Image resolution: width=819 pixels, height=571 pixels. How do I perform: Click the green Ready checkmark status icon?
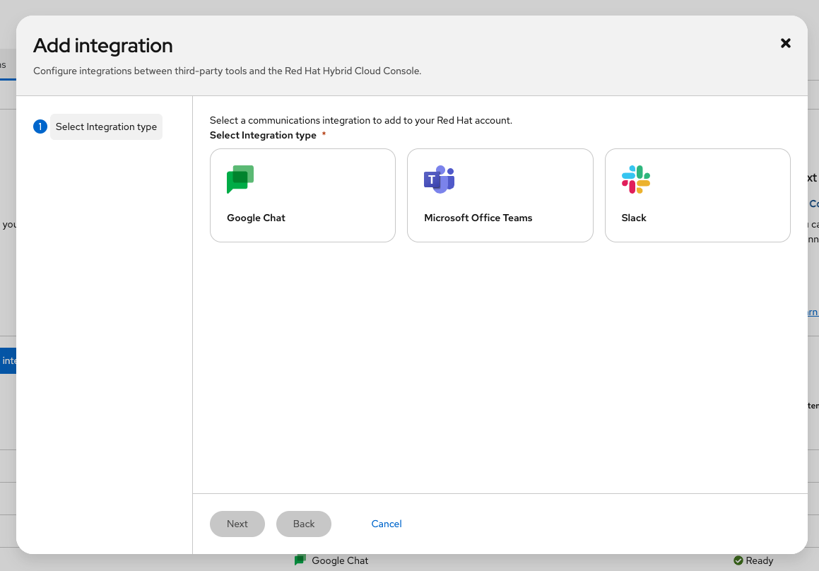pyautogui.click(x=738, y=560)
